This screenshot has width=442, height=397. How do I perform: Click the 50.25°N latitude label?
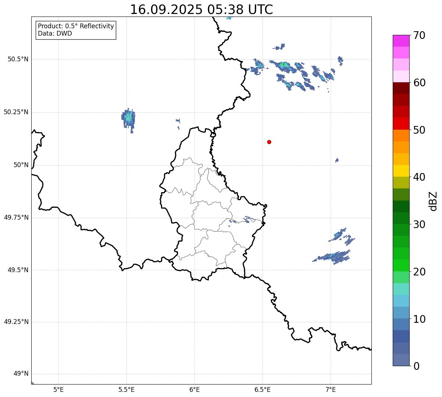(x=16, y=112)
